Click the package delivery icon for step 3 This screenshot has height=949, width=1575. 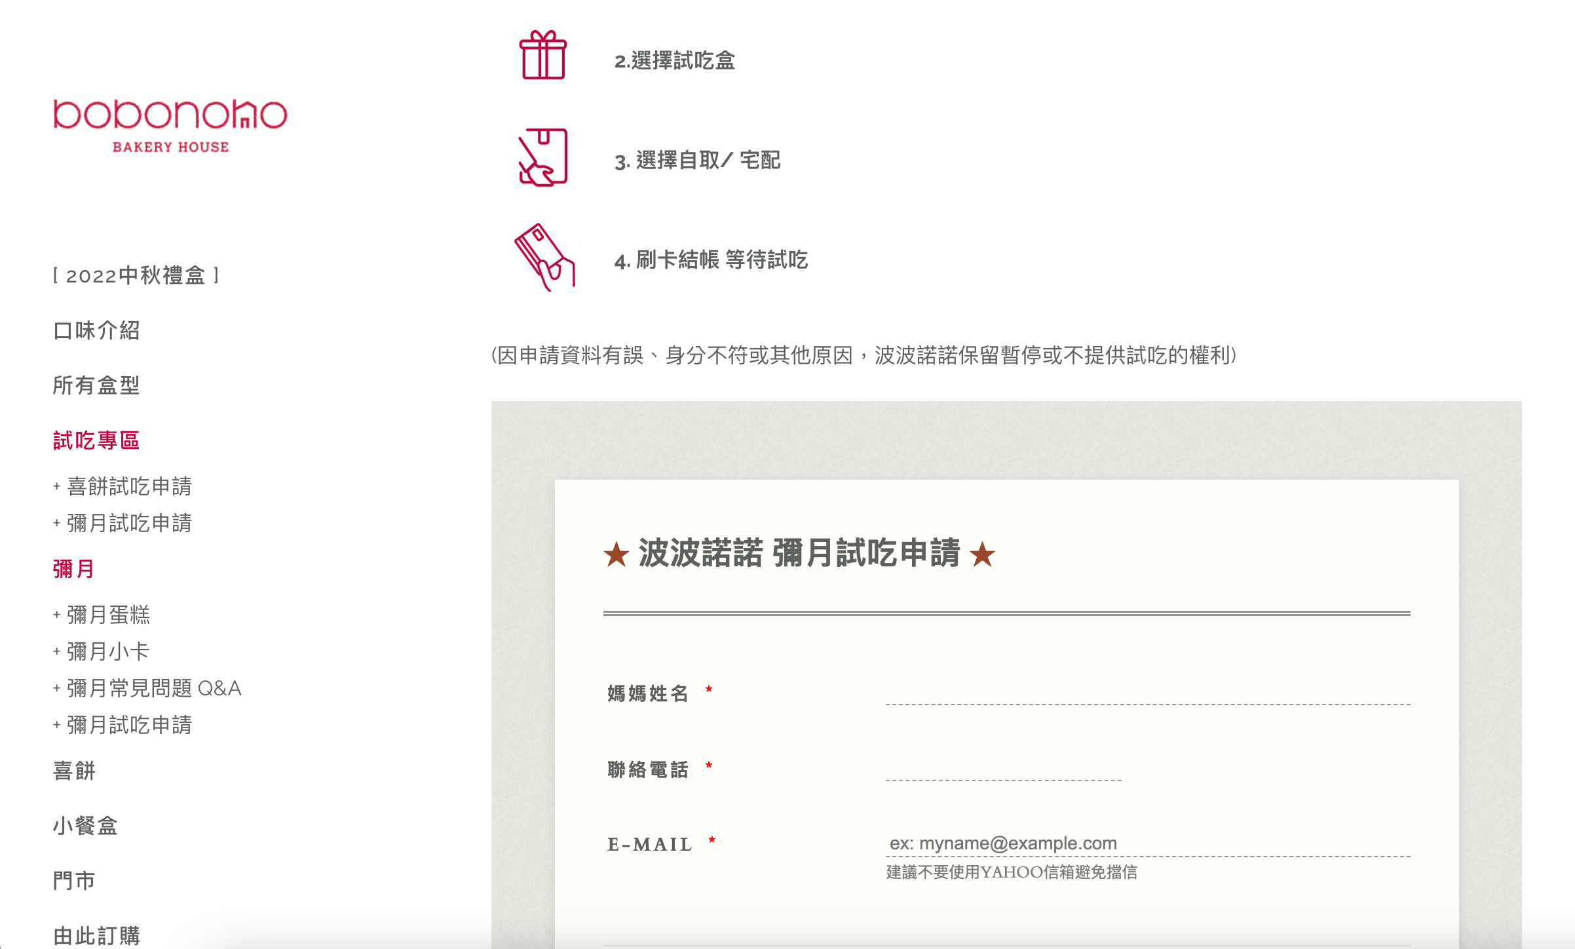coord(543,157)
